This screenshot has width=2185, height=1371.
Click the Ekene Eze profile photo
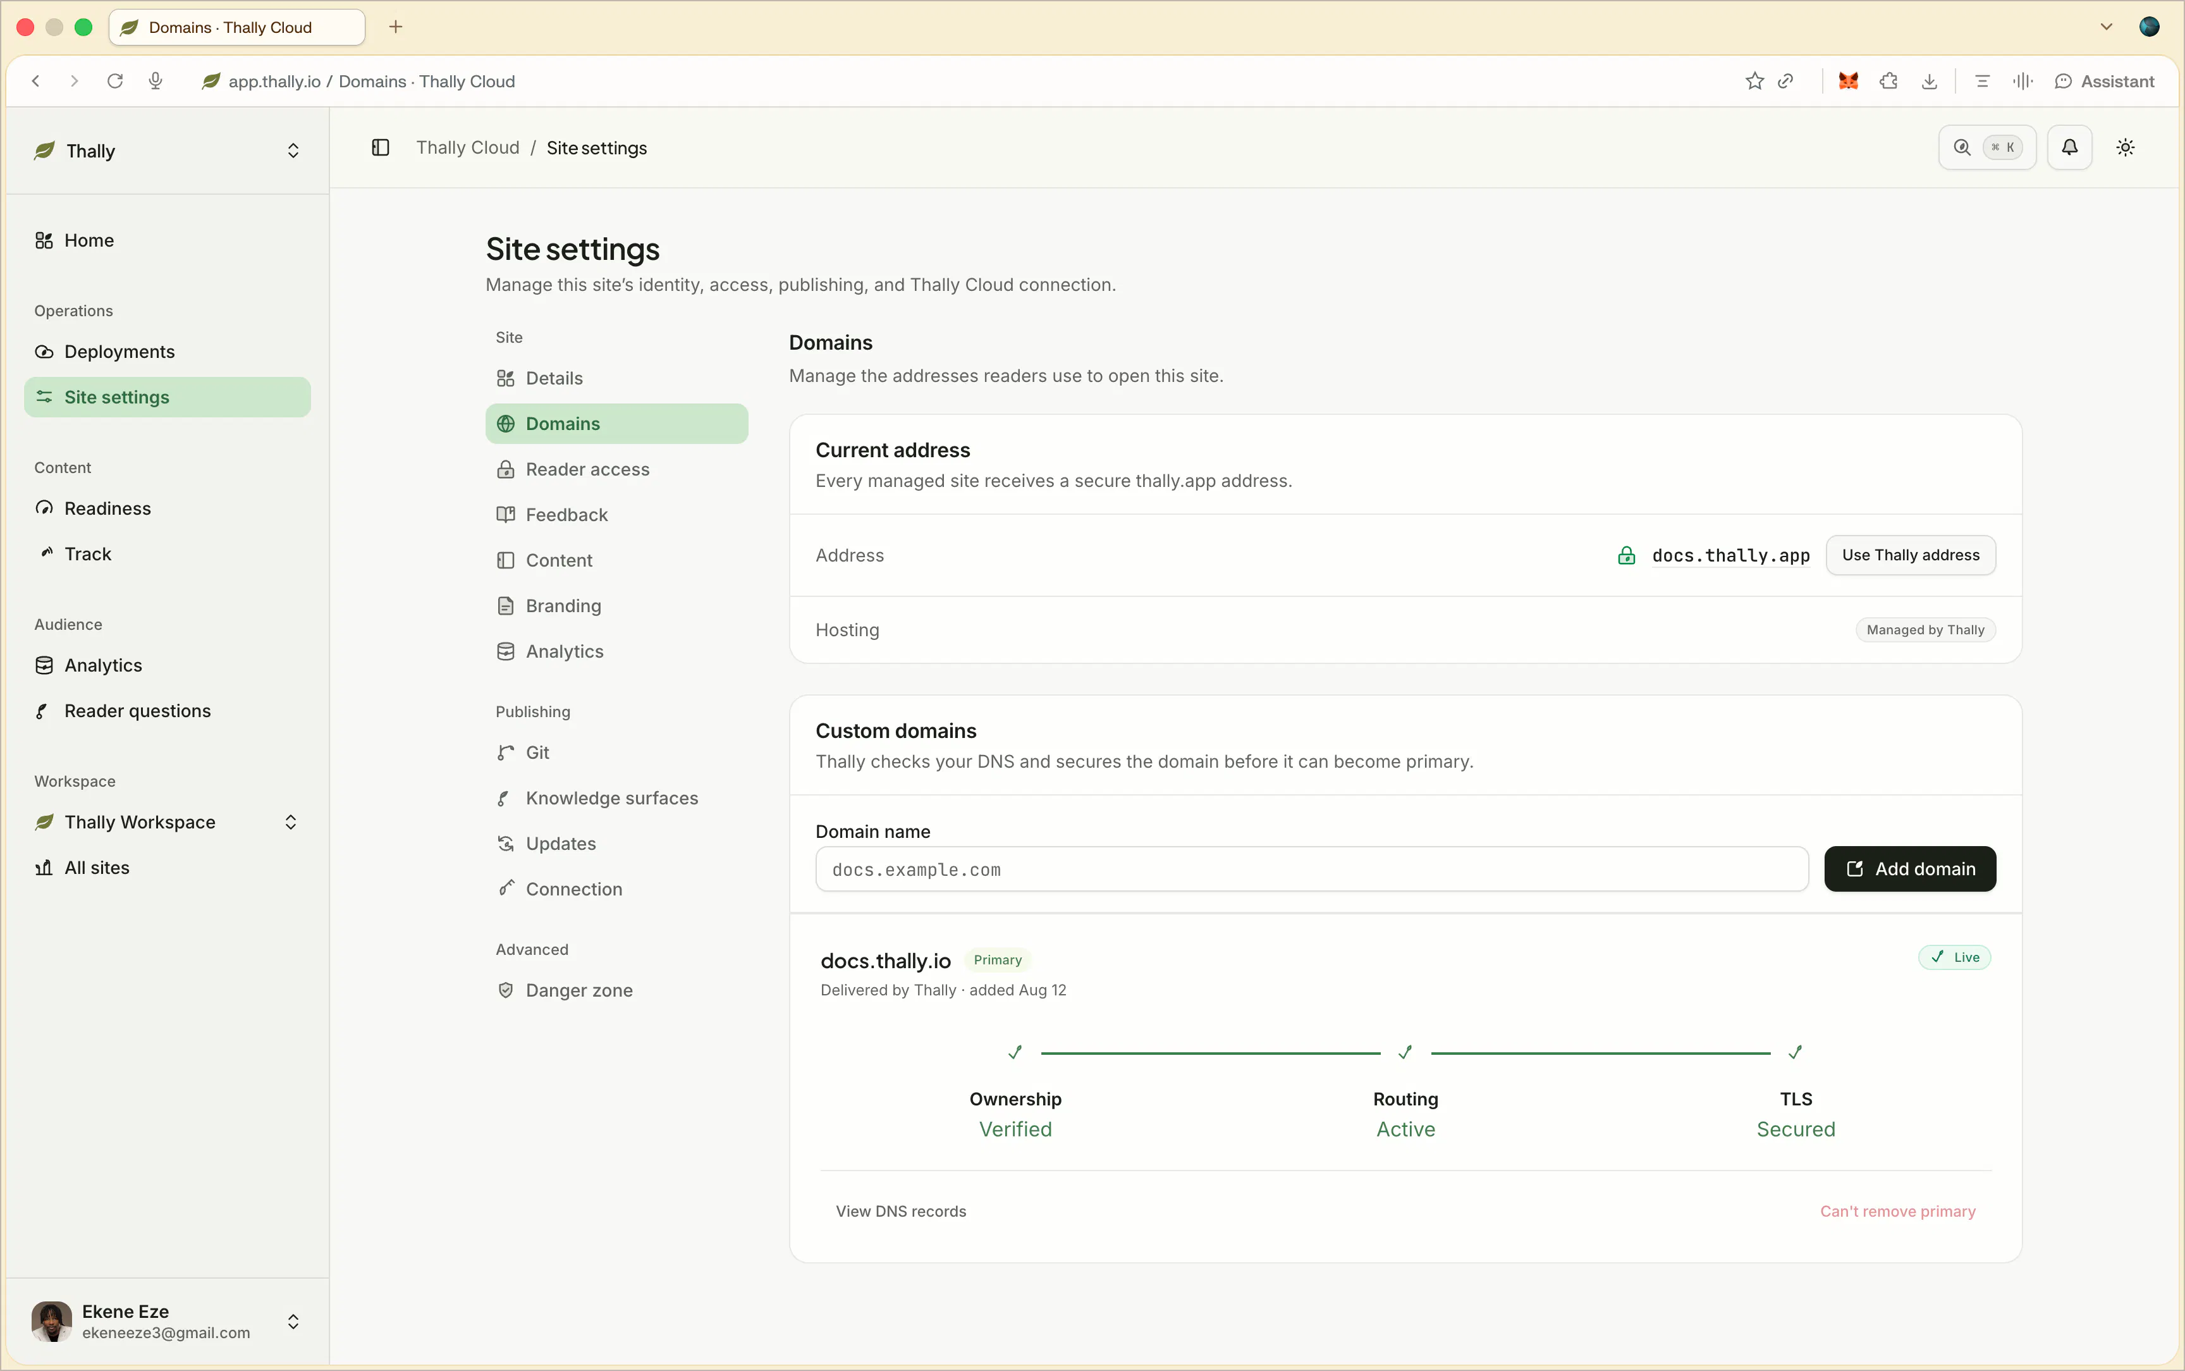click(x=52, y=1322)
